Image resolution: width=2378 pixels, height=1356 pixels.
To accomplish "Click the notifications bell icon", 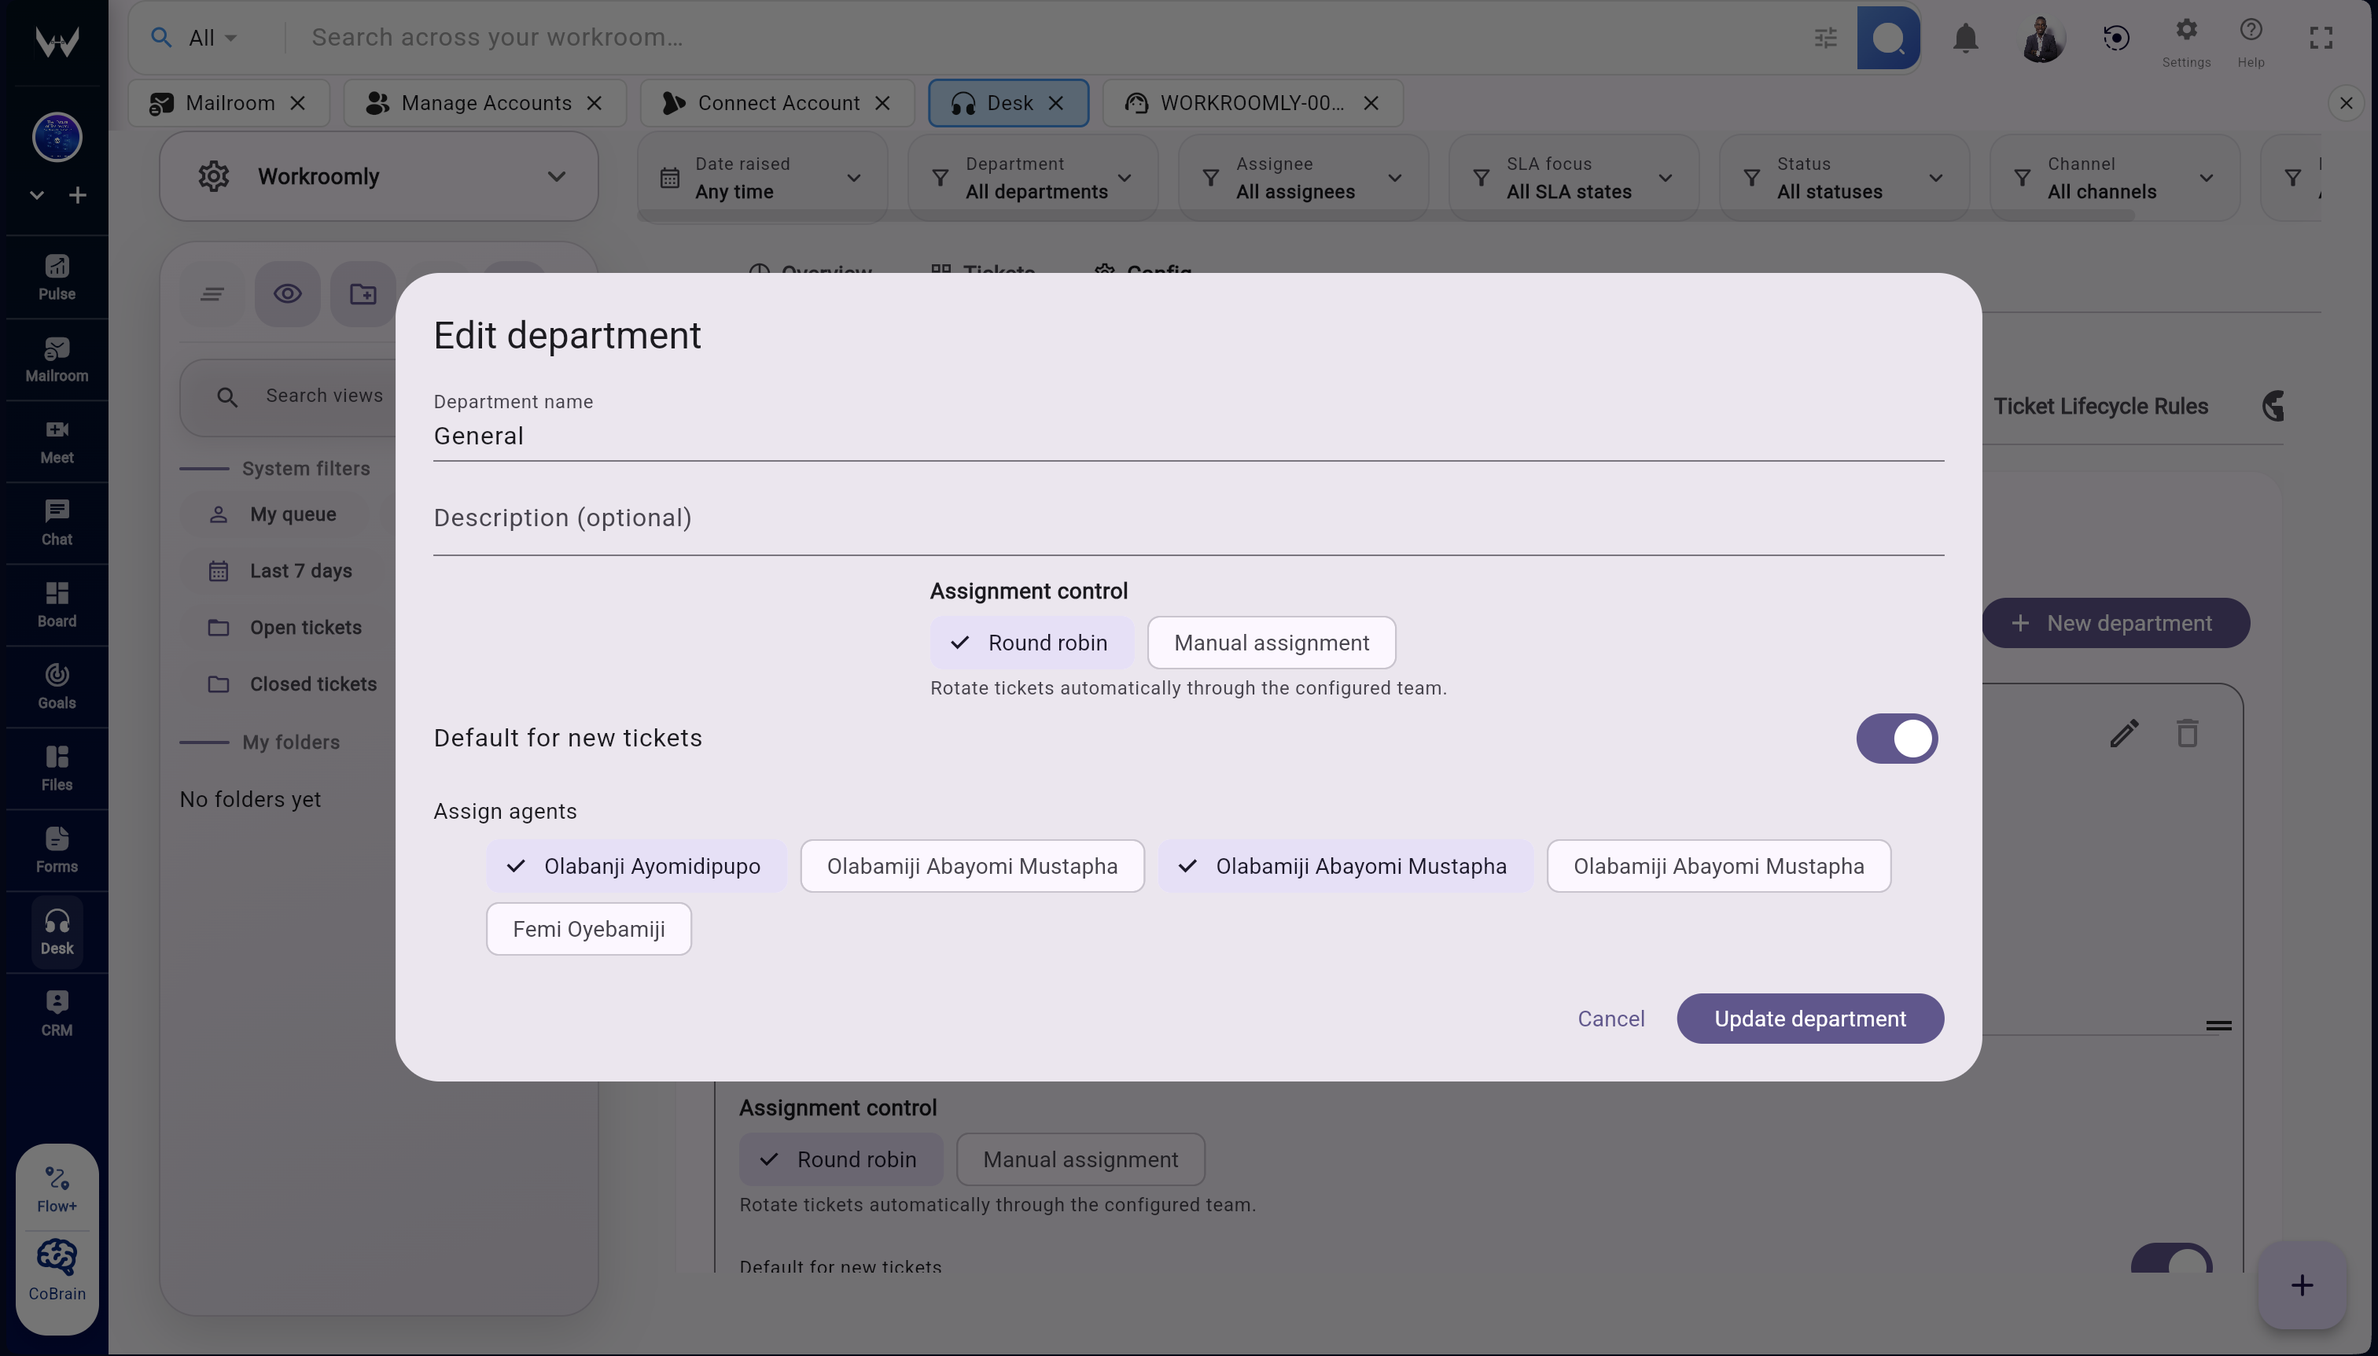I will (1964, 39).
